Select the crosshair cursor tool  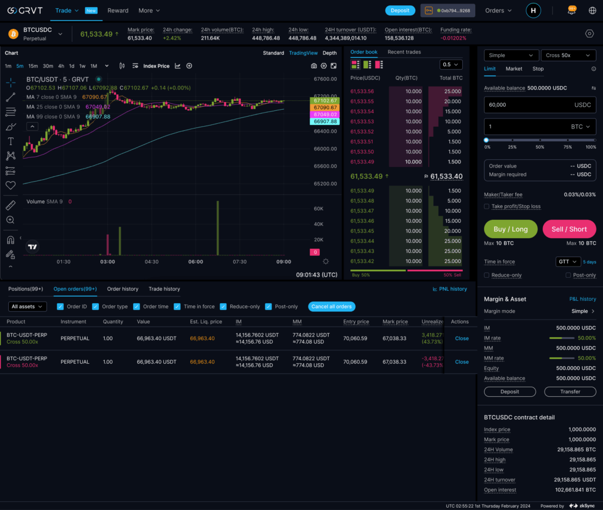(11, 82)
